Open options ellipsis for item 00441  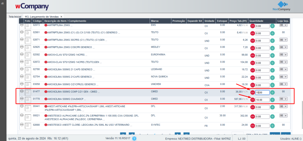click(x=22, y=106)
